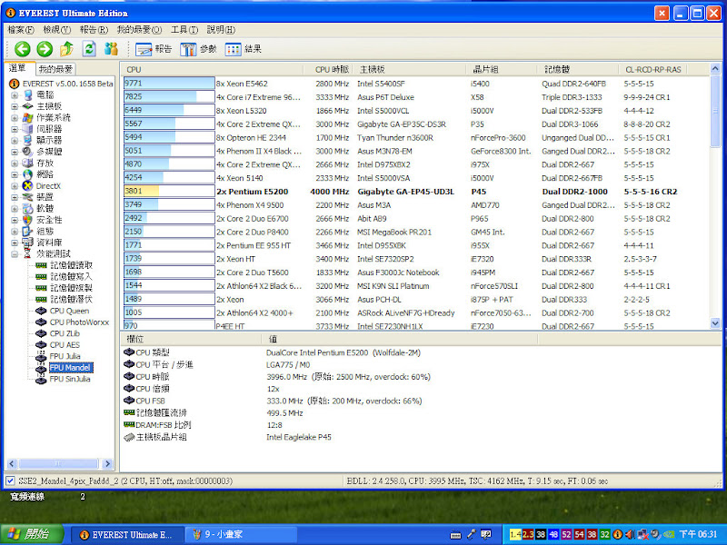This screenshot has height=545, width=727.
Task: Open the 工具(T) menu
Action: click(184, 30)
